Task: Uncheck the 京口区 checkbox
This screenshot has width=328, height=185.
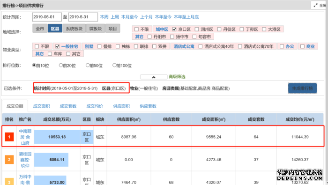Action: (174, 29)
